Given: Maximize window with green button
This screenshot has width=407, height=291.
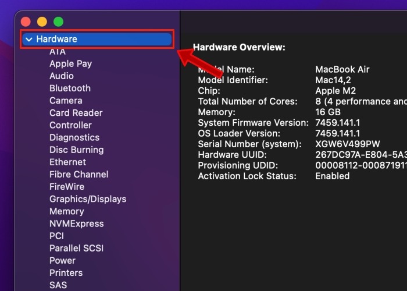Looking at the screenshot, I should pyautogui.click(x=58, y=22).
